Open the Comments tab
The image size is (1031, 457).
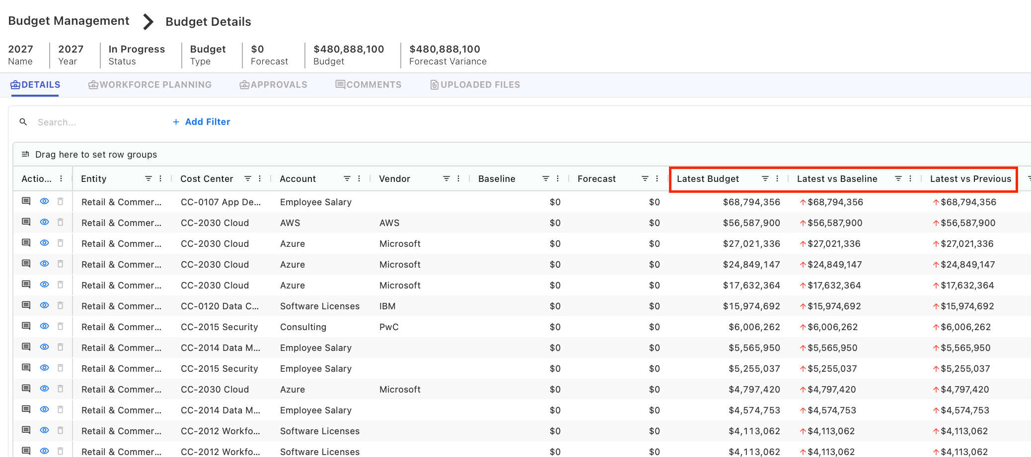tap(368, 85)
